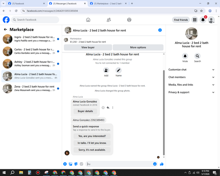Screen dimensions: 220x176
Task: React to message with emoji icon
Action: tap(103, 108)
